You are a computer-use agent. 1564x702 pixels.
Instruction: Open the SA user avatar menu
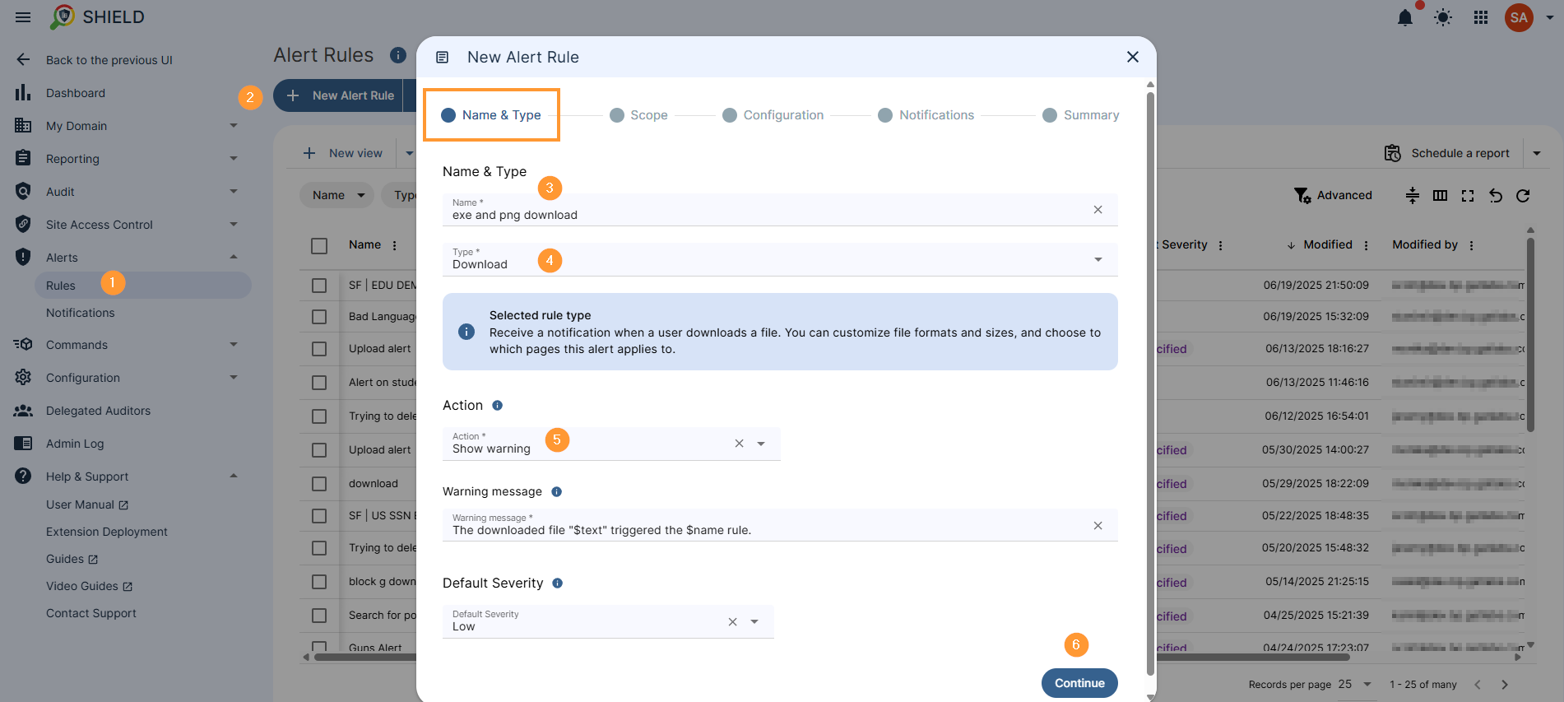[1519, 17]
